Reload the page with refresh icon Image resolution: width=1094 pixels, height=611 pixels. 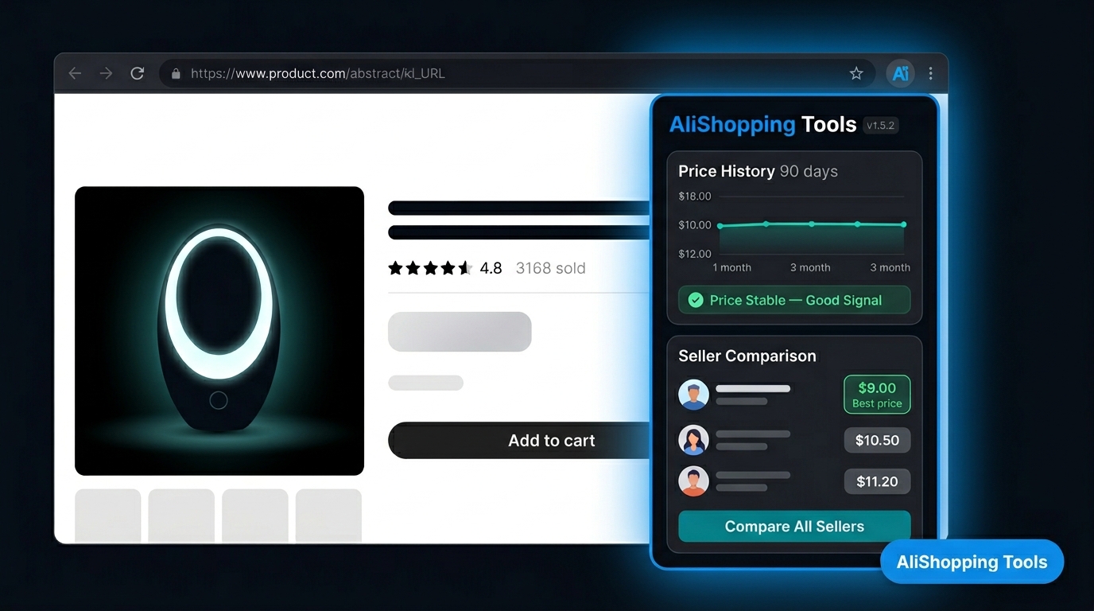[x=137, y=73]
